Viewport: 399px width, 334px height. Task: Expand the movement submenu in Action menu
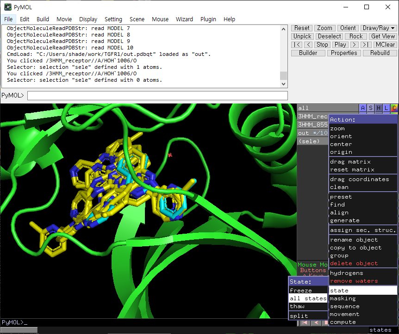pyautogui.click(x=363, y=314)
